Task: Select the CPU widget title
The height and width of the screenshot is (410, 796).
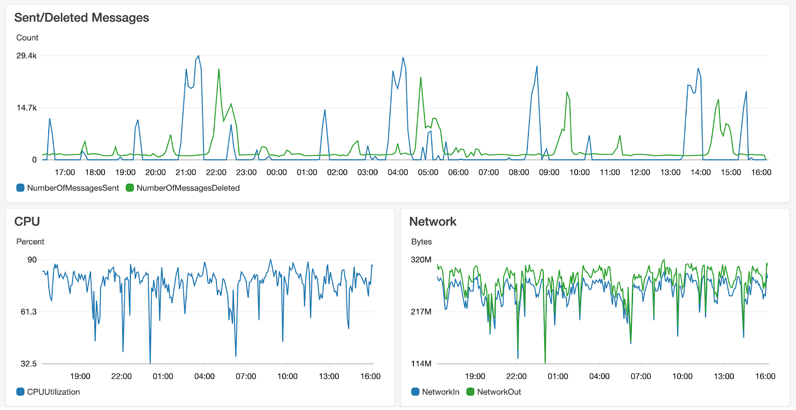Action: tap(27, 221)
